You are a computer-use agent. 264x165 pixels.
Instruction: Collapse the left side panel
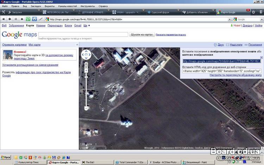[x=77, y=45]
